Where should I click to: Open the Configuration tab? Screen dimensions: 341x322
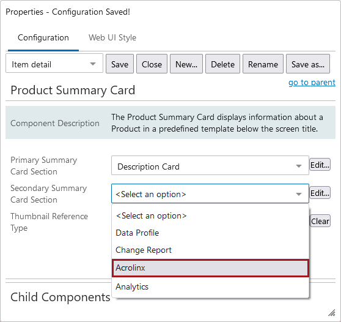43,37
